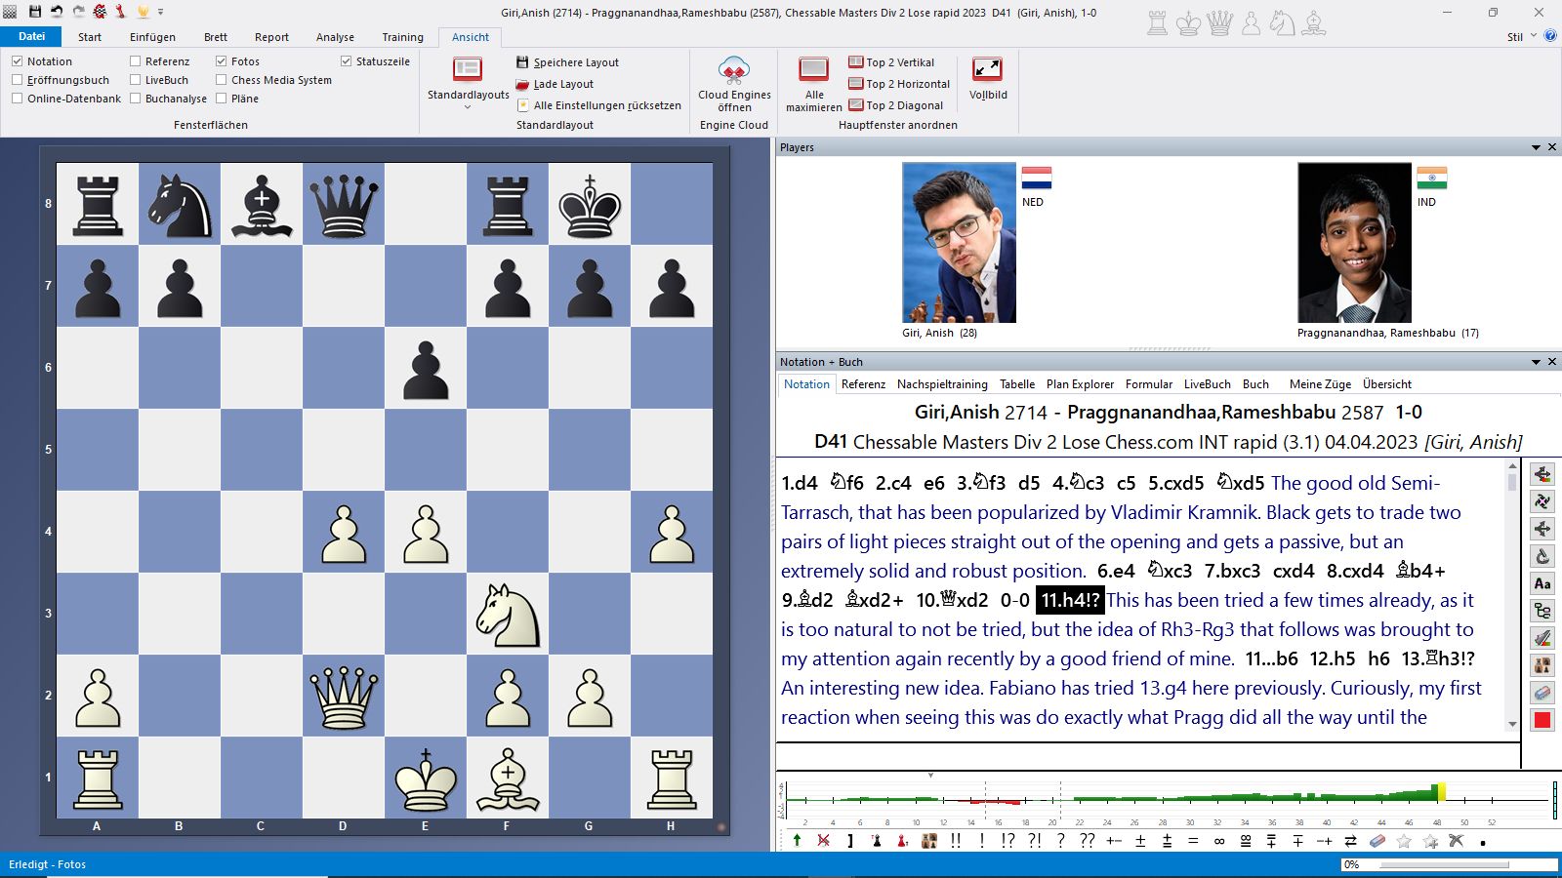1562x878 pixels.
Task: Disable the Fotos checkbox
Action: 222,61
